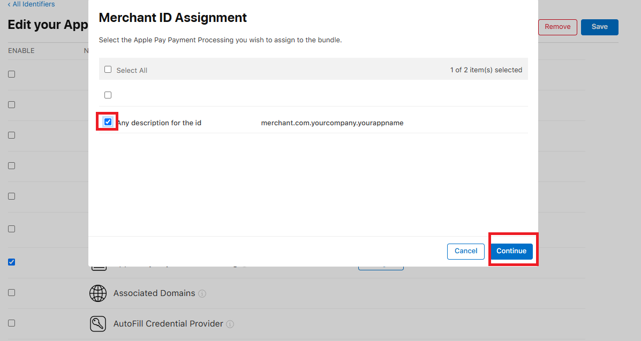Click the info icon beside Associated Domains
The height and width of the screenshot is (341, 641).
[x=202, y=294]
